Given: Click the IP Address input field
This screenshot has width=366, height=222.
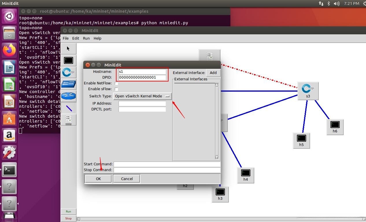Looking at the screenshot, I should pyautogui.click(x=142, y=103).
